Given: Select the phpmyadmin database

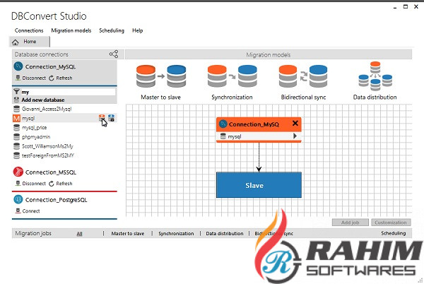Looking at the screenshot, I should point(36,137).
